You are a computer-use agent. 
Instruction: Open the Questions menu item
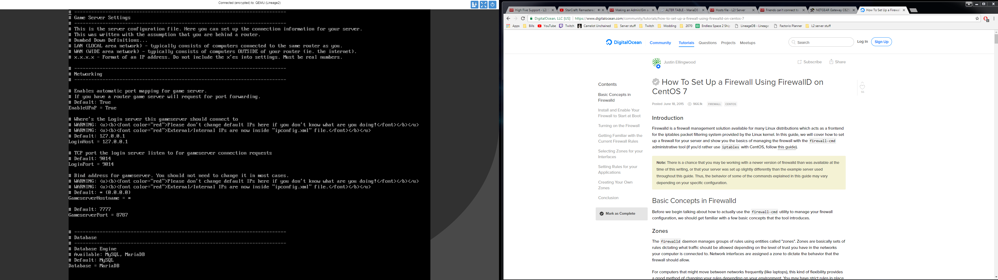pyautogui.click(x=707, y=43)
